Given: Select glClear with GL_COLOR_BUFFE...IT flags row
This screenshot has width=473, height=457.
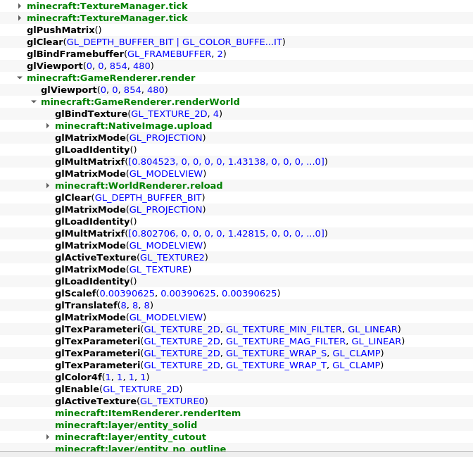Looking at the screenshot, I should 237,42.
